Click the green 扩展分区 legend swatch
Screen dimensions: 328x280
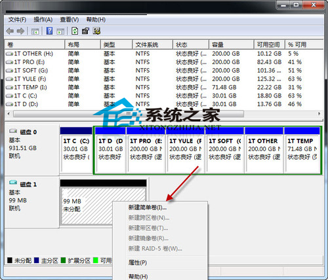pos(63,260)
